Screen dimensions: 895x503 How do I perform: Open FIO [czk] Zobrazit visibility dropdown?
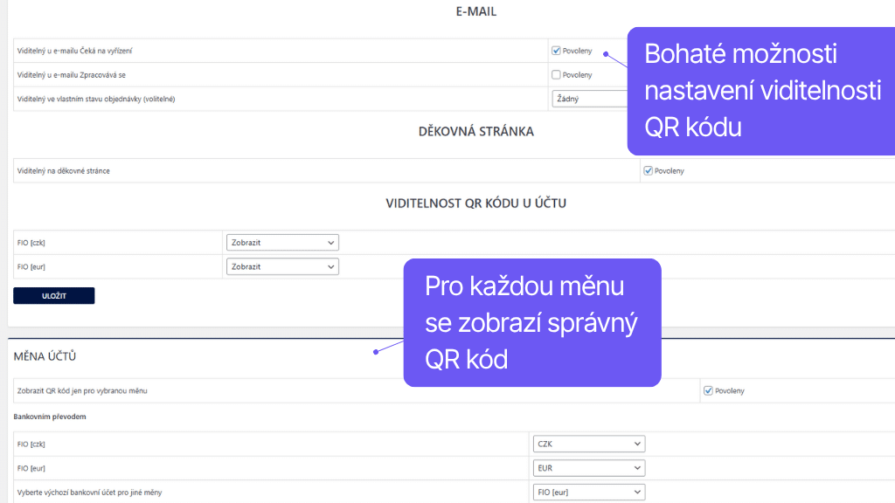(282, 242)
